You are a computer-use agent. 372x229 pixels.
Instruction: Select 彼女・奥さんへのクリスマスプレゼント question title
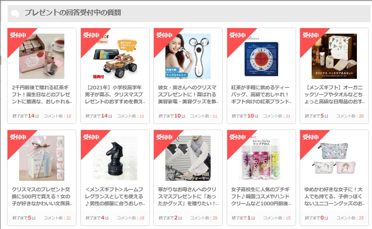(x=188, y=94)
